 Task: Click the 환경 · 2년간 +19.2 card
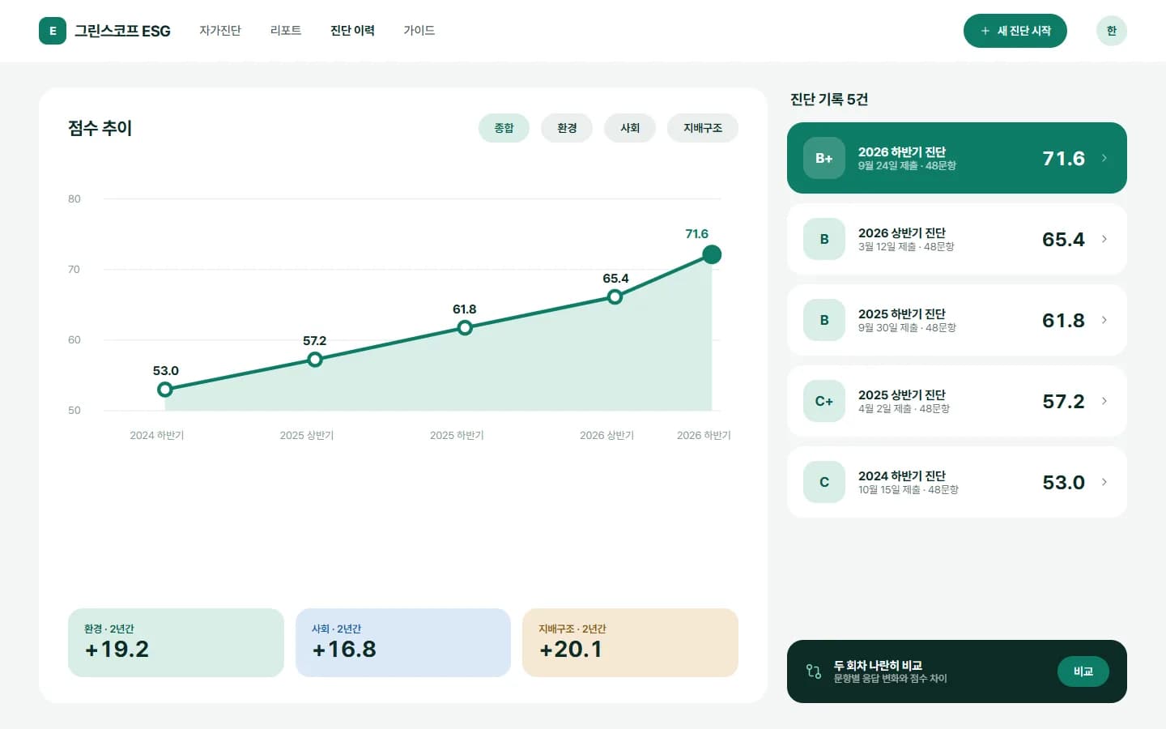coord(176,642)
